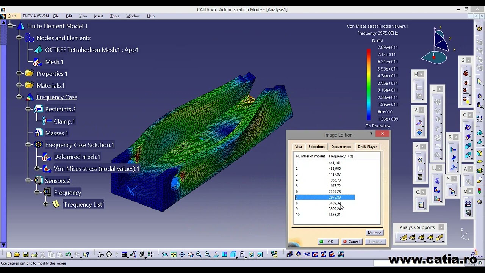Close the Analysis Supports floating toolbar
Image resolution: width=485 pixels, height=273 pixels.
tap(441, 227)
